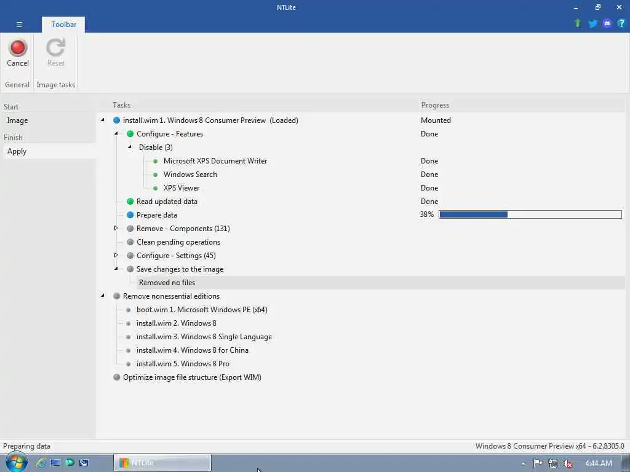The image size is (630, 472).
Task: Expand the Configure - Settings (45) node
Action: click(x=116, y=255)
